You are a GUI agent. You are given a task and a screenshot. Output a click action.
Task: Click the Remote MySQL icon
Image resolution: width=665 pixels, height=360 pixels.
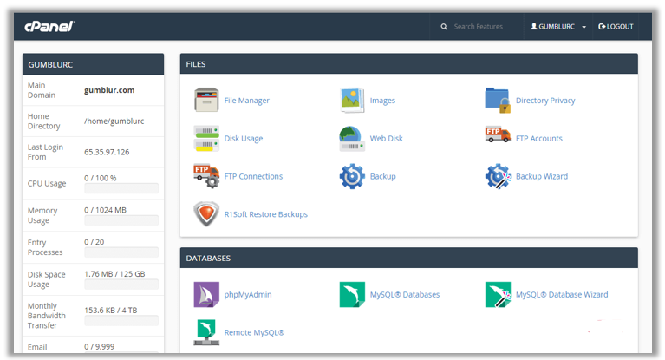click(x=206, y=332)
